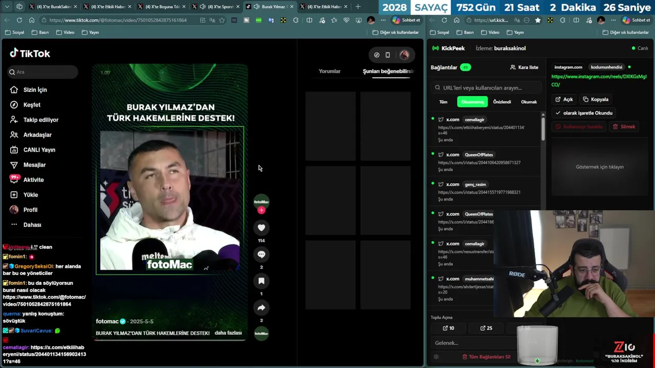Open the Gelenek dropdown in KickPeek

tap(473, 343)
